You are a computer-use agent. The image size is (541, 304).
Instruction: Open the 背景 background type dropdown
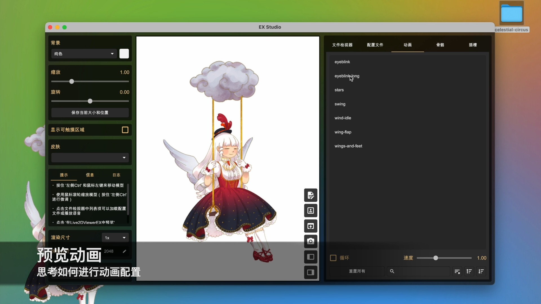(x=84, y=53)
